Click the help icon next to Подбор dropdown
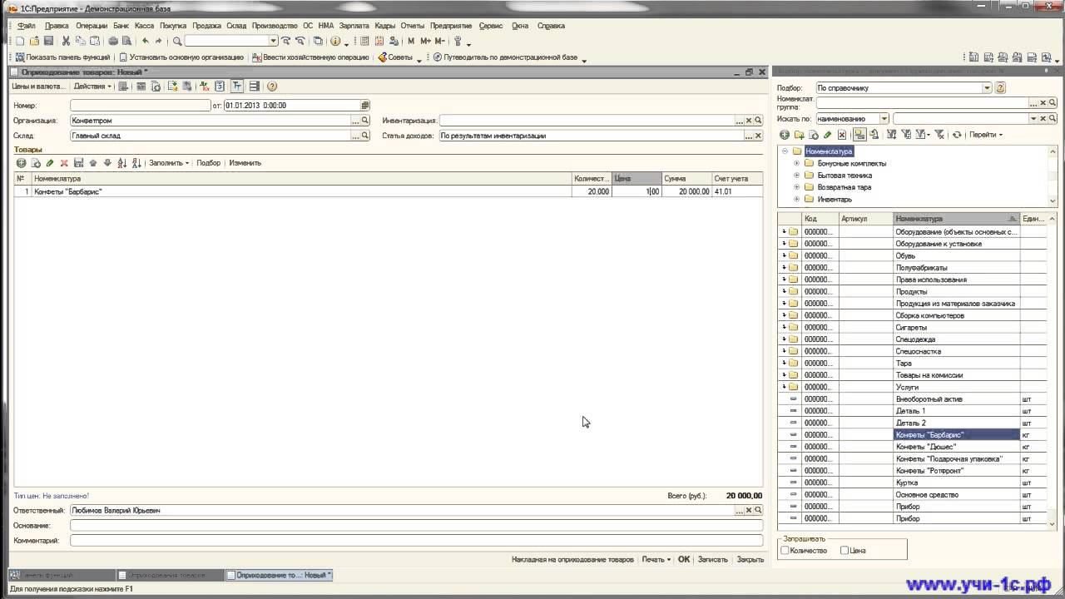Viewport: 1065px width, 599px height. 1001,87
